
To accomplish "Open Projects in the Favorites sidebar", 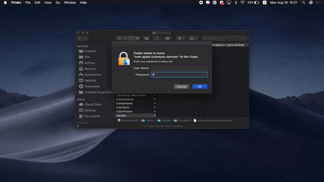I will pos(90,51).
